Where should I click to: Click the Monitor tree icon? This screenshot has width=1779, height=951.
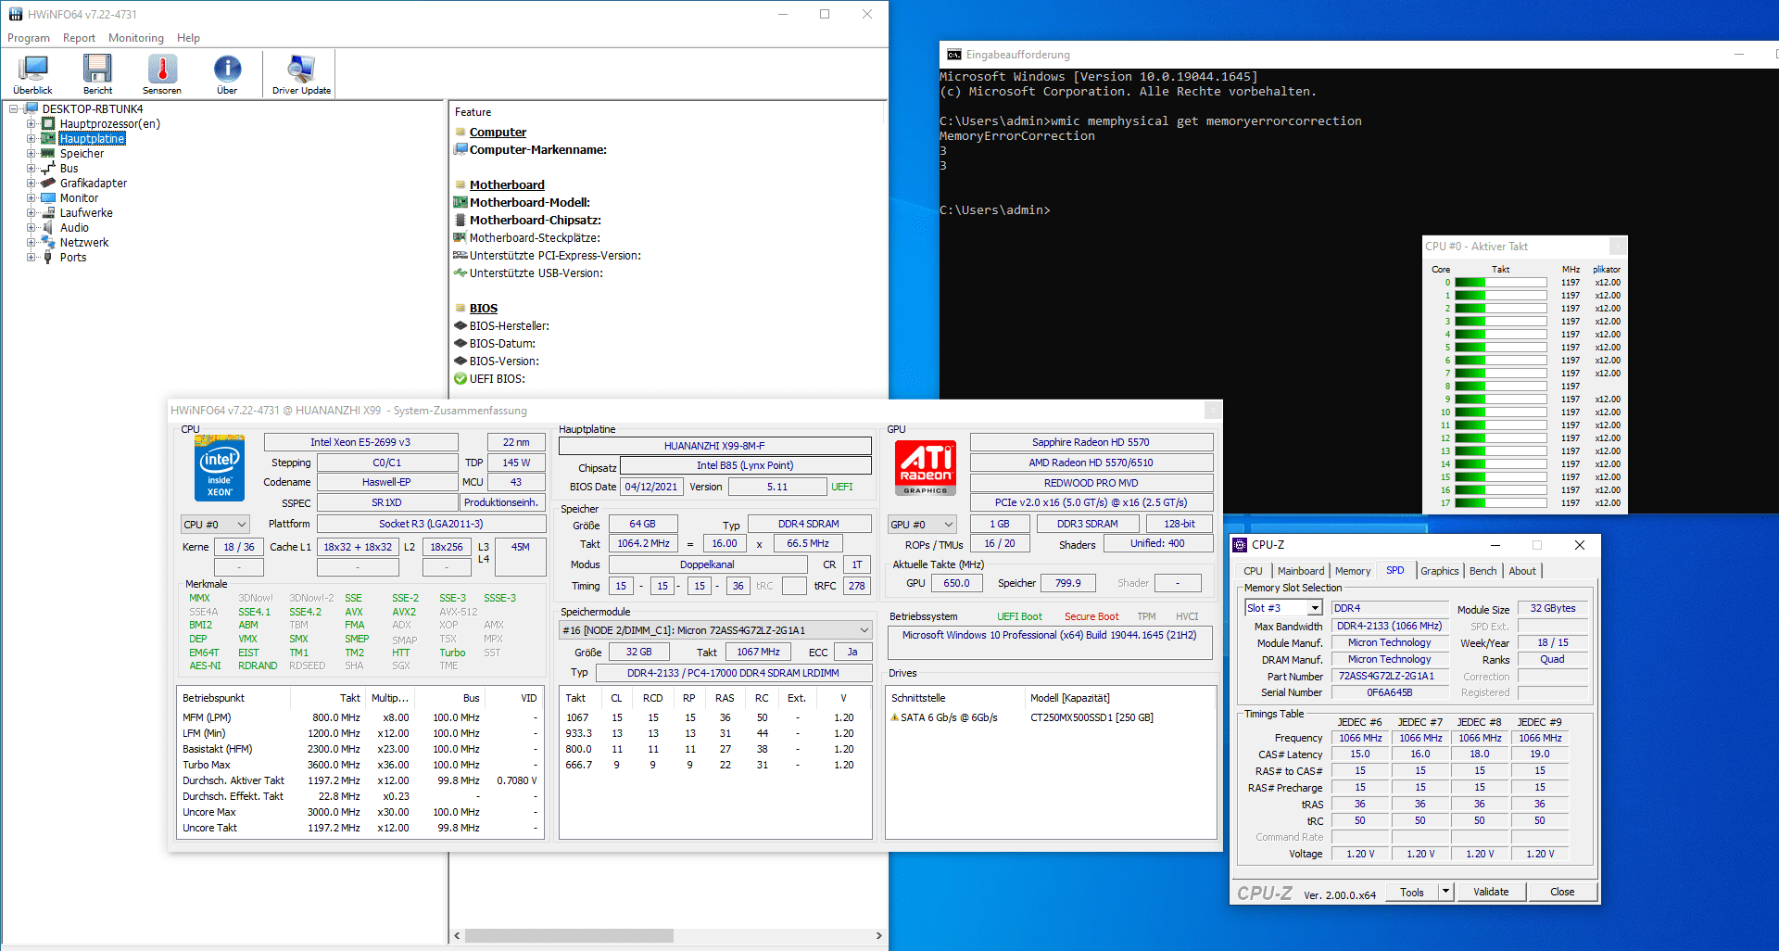(x=48, y=197)
